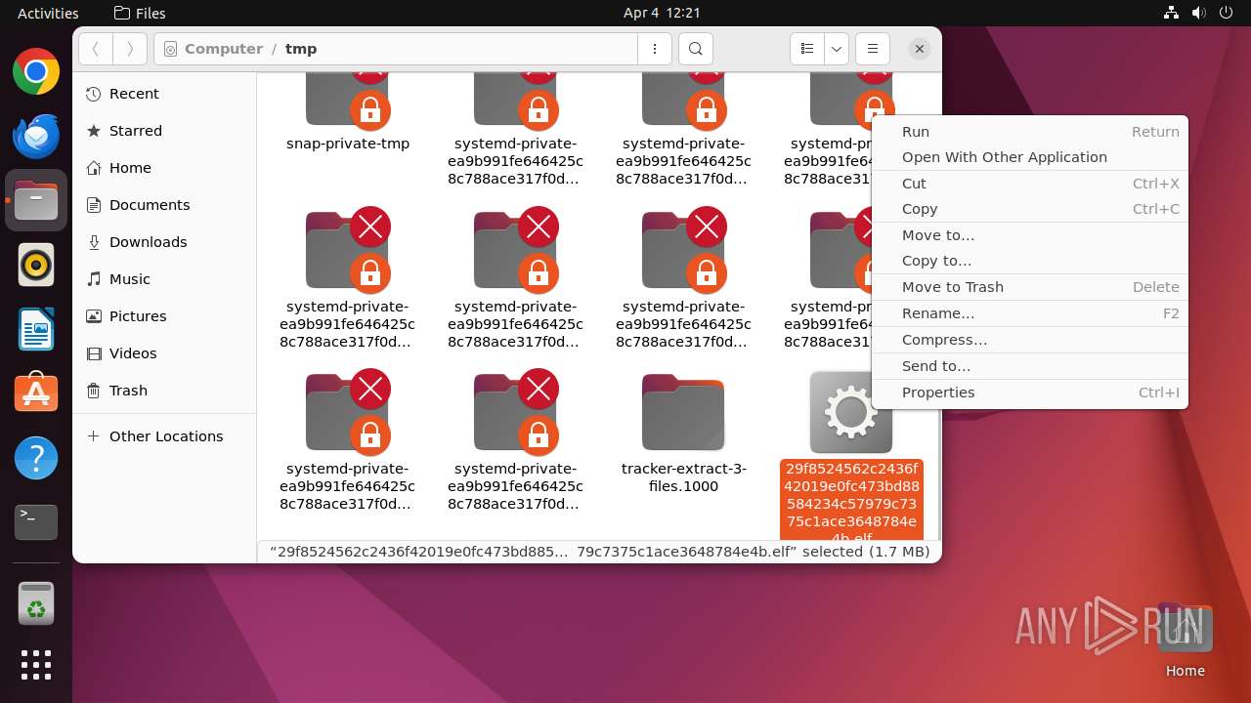Open Documents in the sidebar
Viewport: 1251px width, 703px height.
[x=164, y=205]
